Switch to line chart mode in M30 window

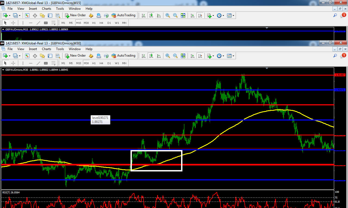[159, 56]
